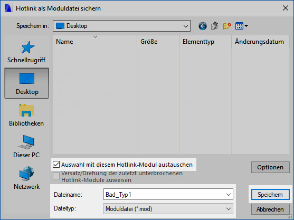Open Netzwerk location
294x220 pixels.
click(x=26, y=178)
